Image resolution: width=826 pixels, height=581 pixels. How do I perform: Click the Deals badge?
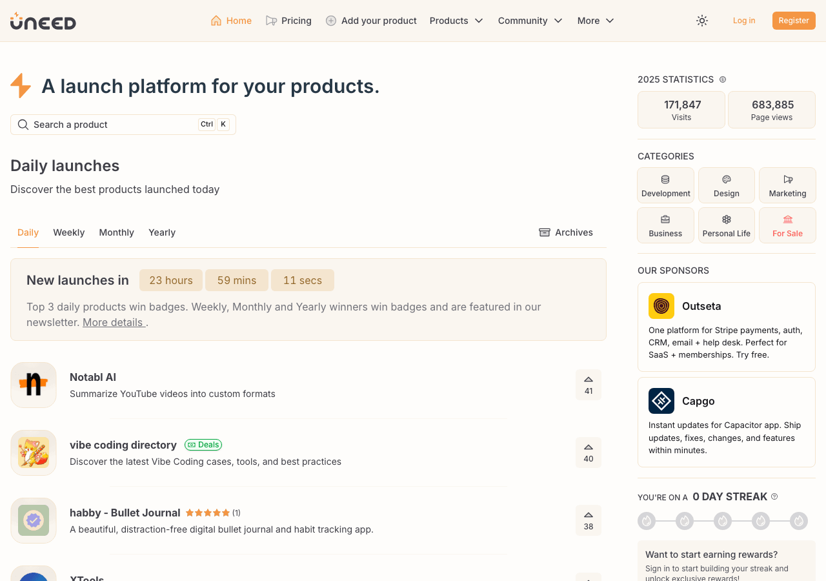coord(203,445)
